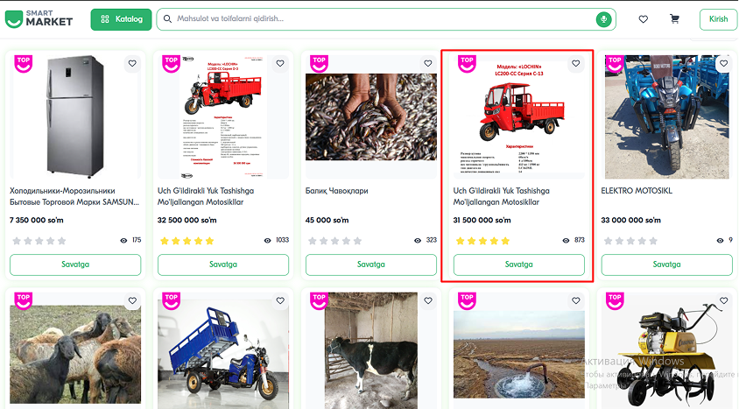Toggle favorite heart on Балиқ Чавоқлари card
The image size is (739, 409).
click(428, 63)
